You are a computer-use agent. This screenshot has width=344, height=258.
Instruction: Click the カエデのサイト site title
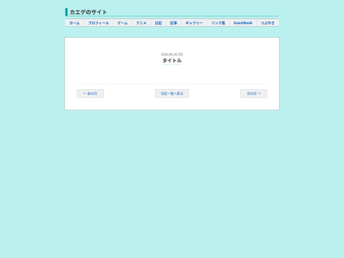tap(89, 12)
